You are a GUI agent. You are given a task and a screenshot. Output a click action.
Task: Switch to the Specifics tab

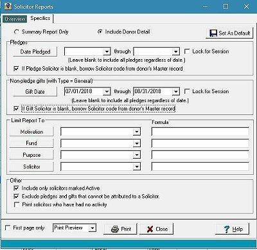point(40,18)
